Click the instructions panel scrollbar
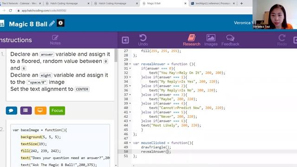The height and width of the screenshot is (167, 297). coord(116,56)
